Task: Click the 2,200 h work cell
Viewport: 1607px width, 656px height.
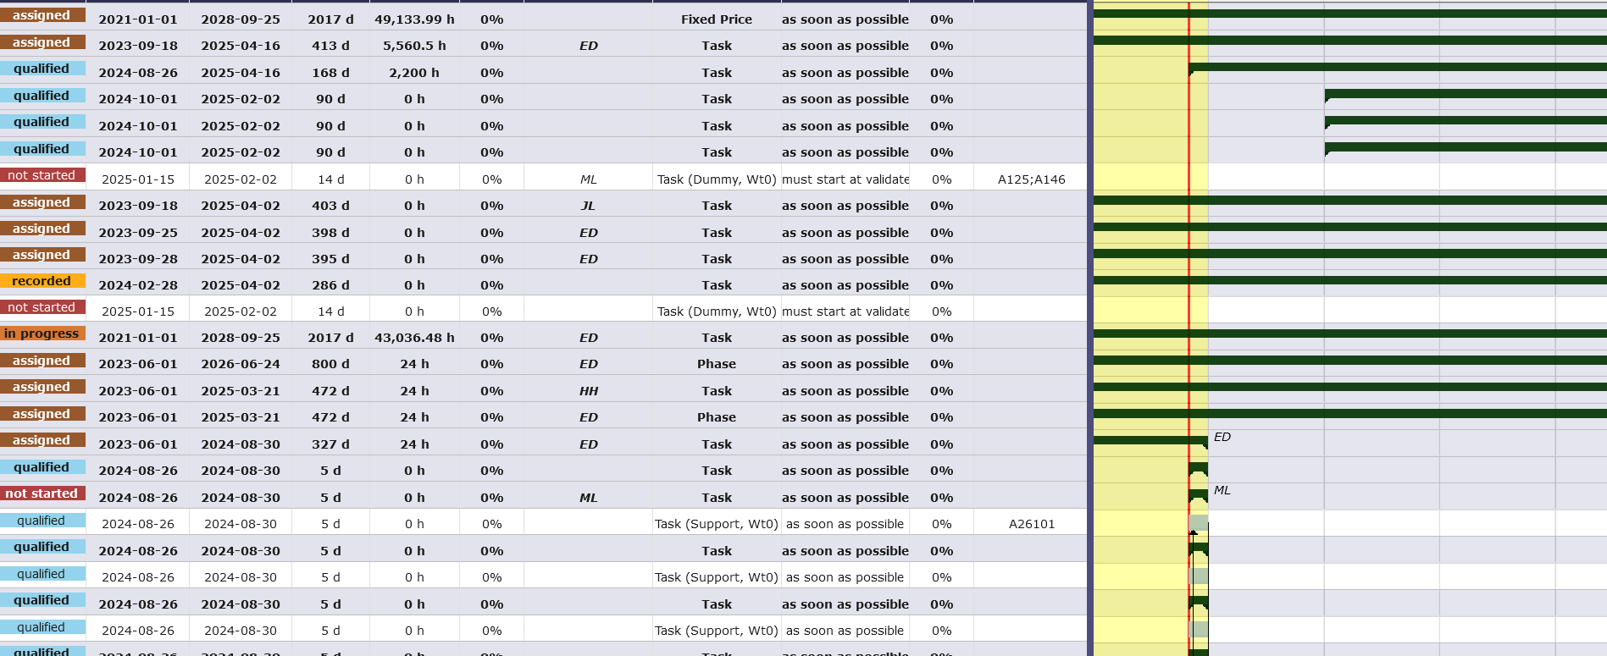Action: (x=413, y=73)
